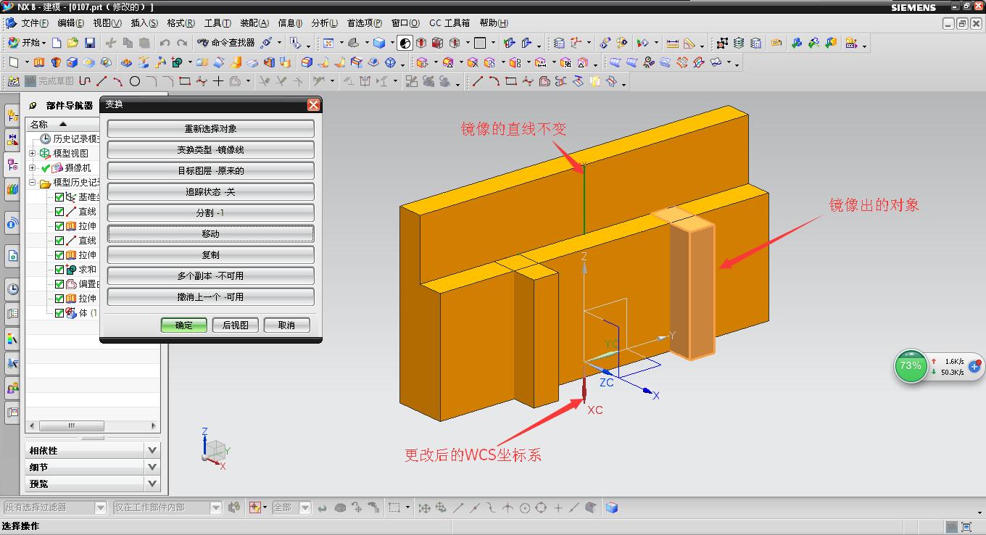Collapse the 模型历史记录 tree node
986x535 pixels.
point(32,183)
